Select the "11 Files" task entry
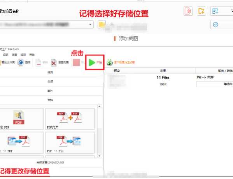Image resolution: width=233 pixels, height=179 pixels. tap(163, 78)
